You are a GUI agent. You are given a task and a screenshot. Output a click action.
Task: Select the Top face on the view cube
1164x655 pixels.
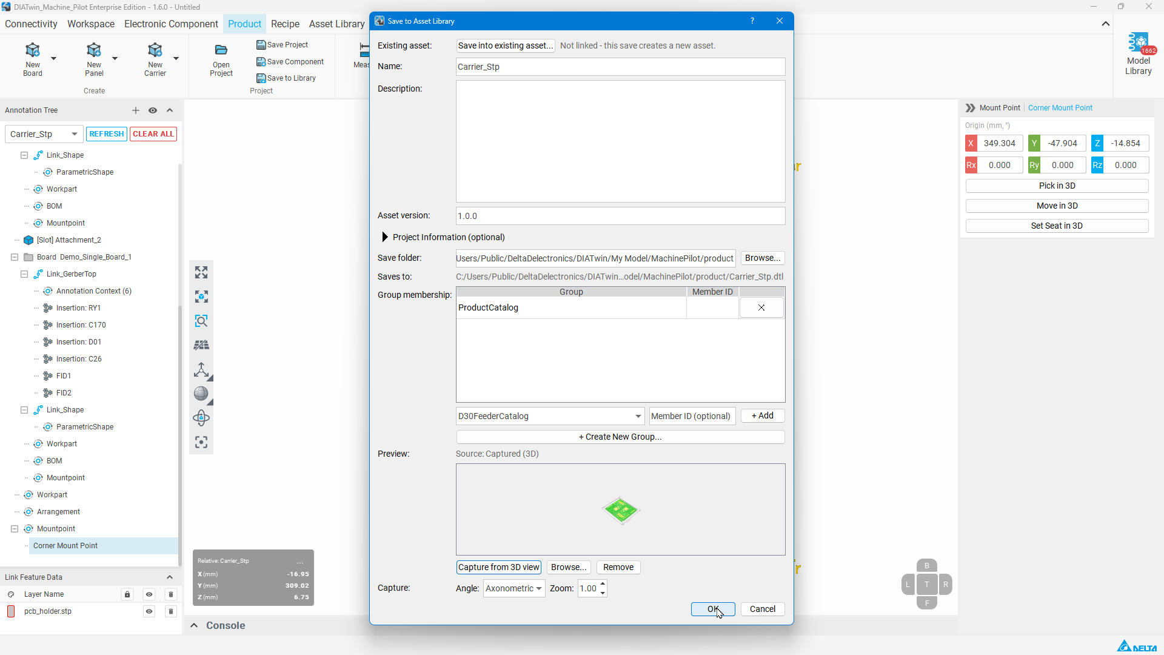click(x=927, y=585)
